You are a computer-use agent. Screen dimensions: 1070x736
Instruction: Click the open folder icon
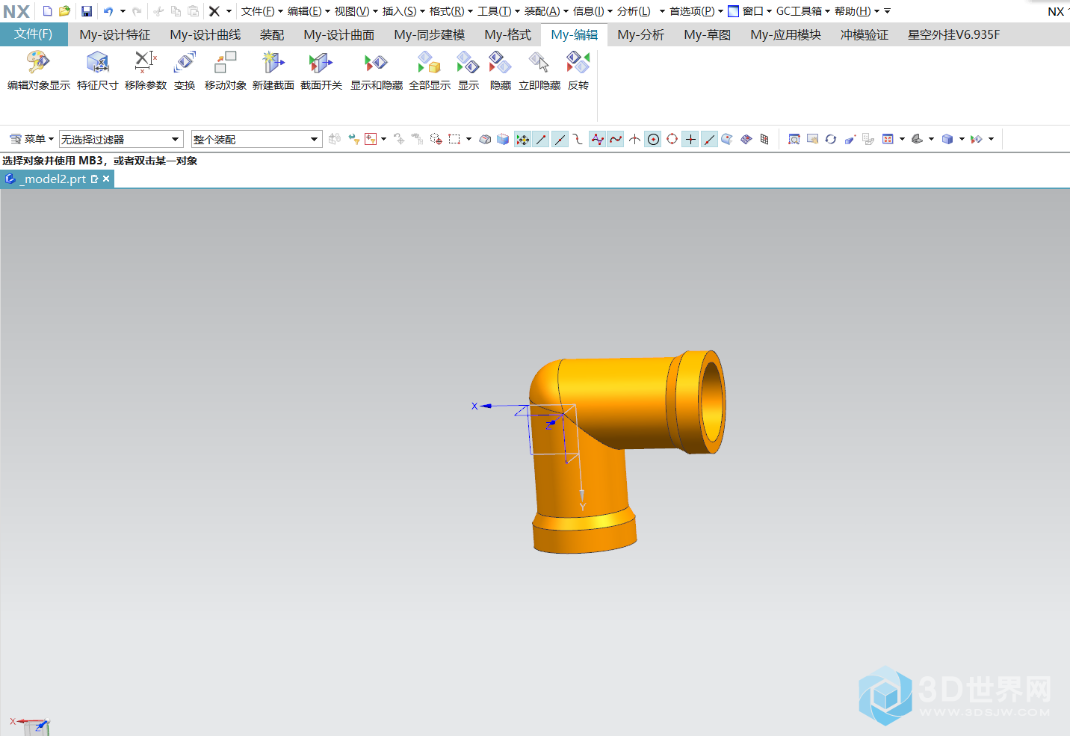64,11
